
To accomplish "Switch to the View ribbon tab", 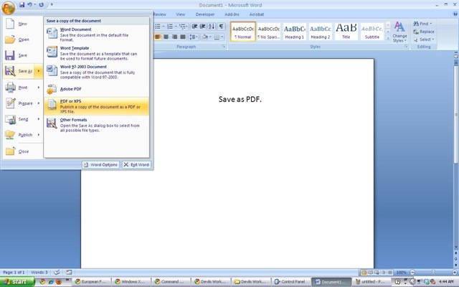I will [x=180, y=14].
